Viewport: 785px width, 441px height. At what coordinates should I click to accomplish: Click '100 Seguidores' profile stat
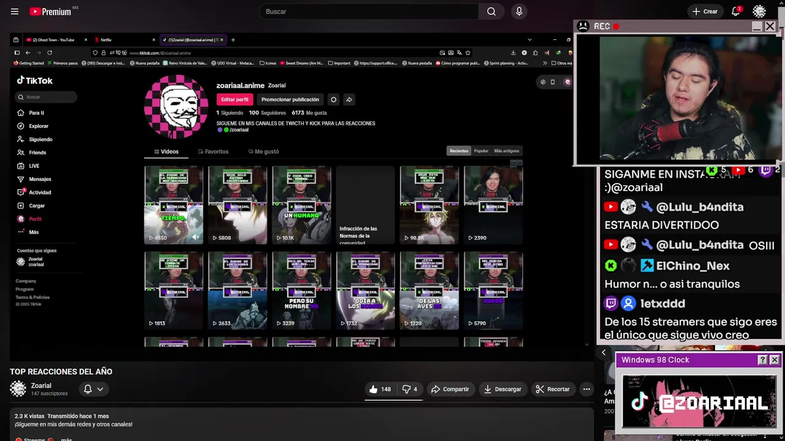[267, 113]
